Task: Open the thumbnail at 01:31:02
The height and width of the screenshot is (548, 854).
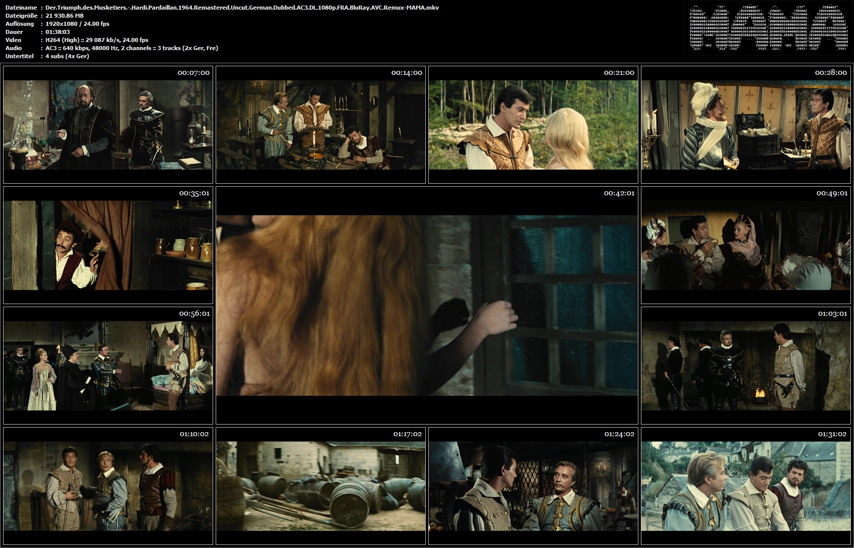Action: [746, 486]
